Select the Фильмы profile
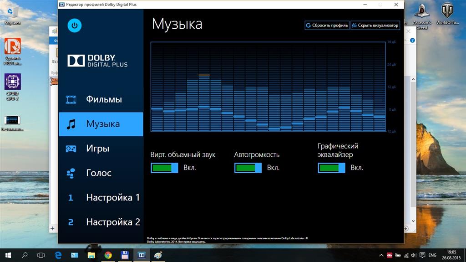Screen dimensions: 466x262 tap(101, 99)
